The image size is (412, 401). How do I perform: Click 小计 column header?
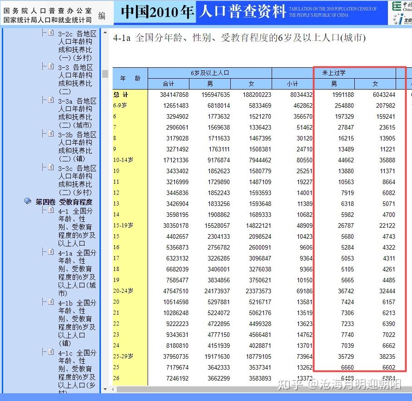(x=293, y=84)
